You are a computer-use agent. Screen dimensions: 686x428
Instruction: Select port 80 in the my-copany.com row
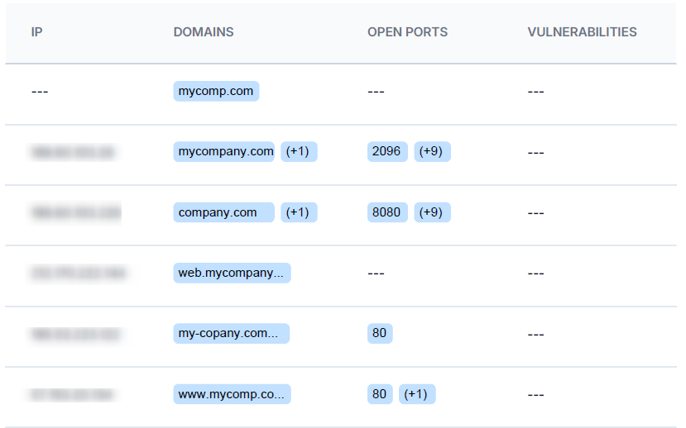[380, 334]
